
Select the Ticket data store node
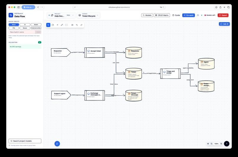tap(133, 74)
